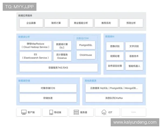Click the PostgreSQL box under 云数仓CDW
162x129 pixels.
[x=86, y=45]
